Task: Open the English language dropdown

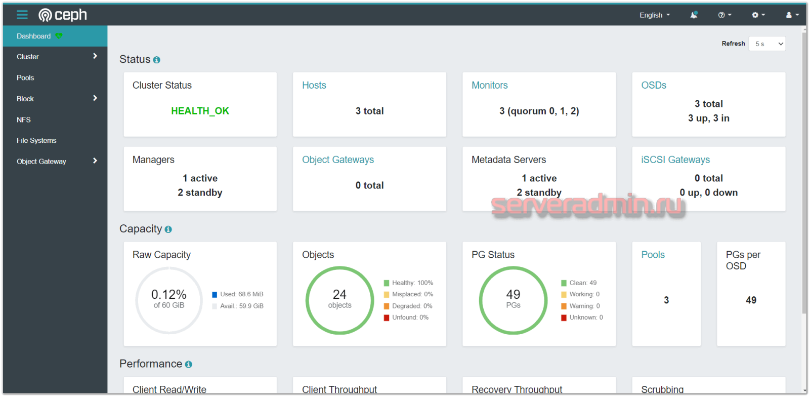Action: [x=654, y=15]
